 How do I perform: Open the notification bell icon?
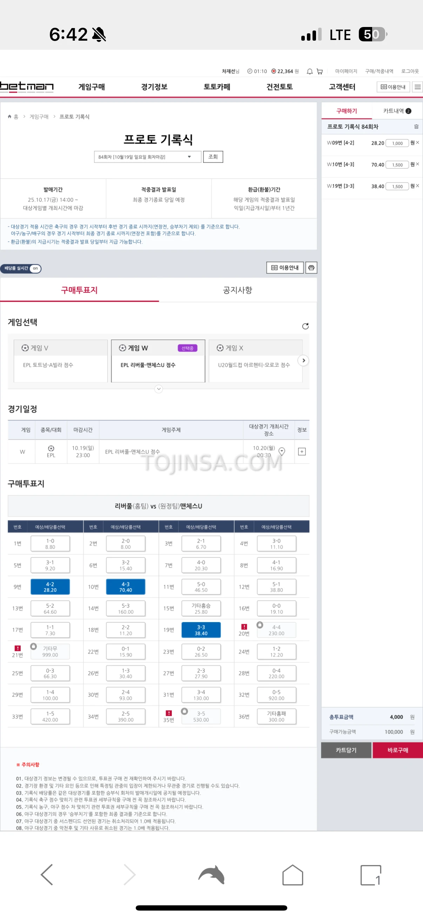click(x=309, y=72)
